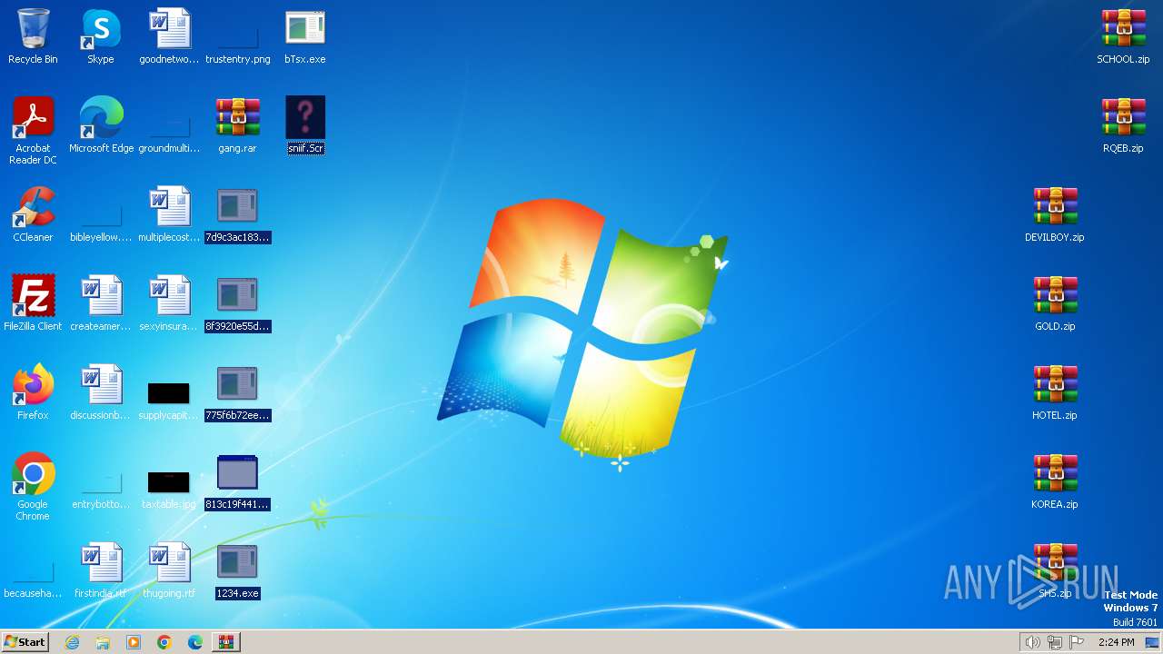This screenshot has height=654, width=1163.
Task: Select HOTEL.zip archive
Action: click(1055, 392)
